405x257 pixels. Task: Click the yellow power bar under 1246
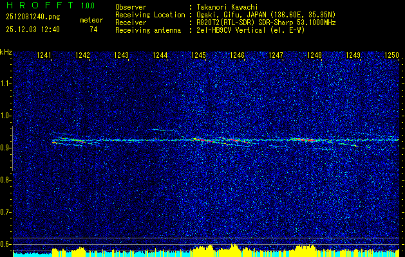[x=234, y=251]
